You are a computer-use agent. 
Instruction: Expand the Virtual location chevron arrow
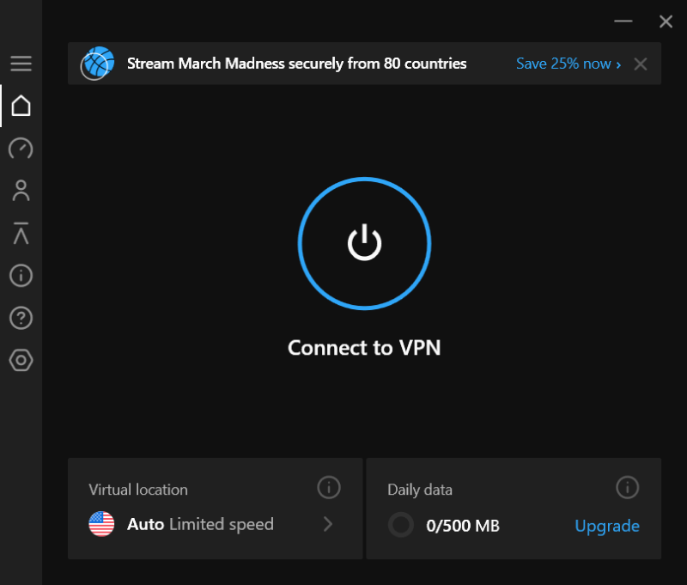pyautogui.click(x=328, y=524)
